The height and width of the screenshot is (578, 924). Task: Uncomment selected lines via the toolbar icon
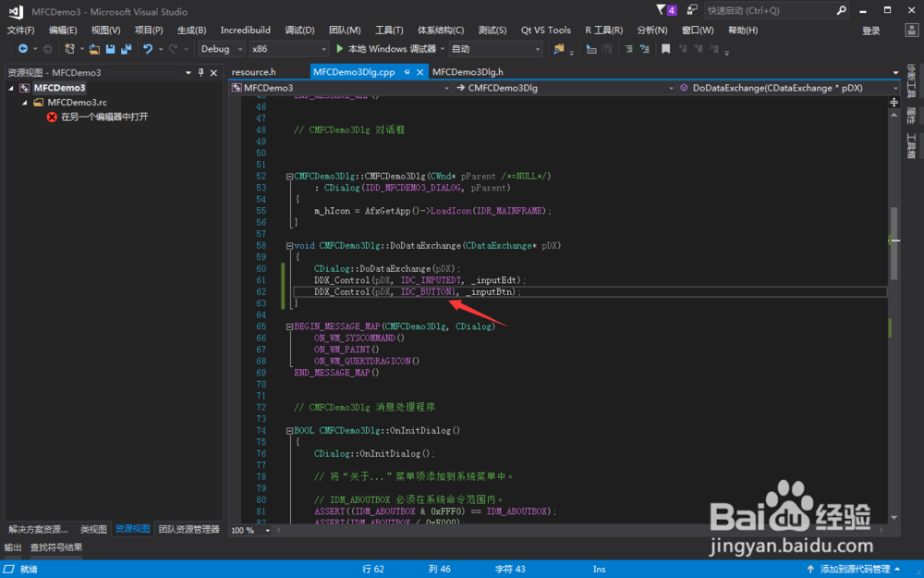[645, 49]
